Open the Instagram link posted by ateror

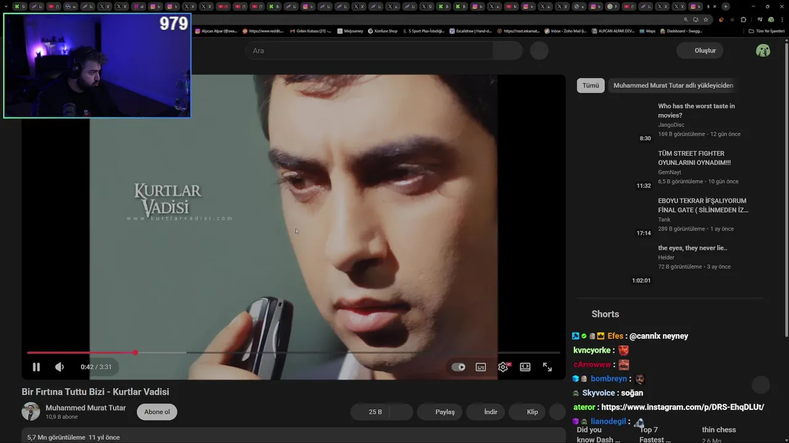point(682,407)
